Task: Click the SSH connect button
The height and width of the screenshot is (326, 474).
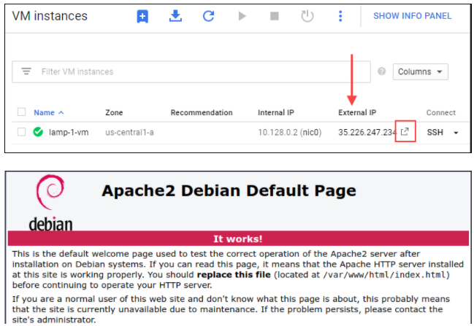Action: point(435,132)
